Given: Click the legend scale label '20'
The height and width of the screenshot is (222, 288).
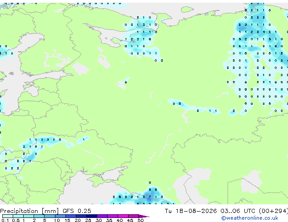Looking at the screenshot, I should (x=78, y=220).
